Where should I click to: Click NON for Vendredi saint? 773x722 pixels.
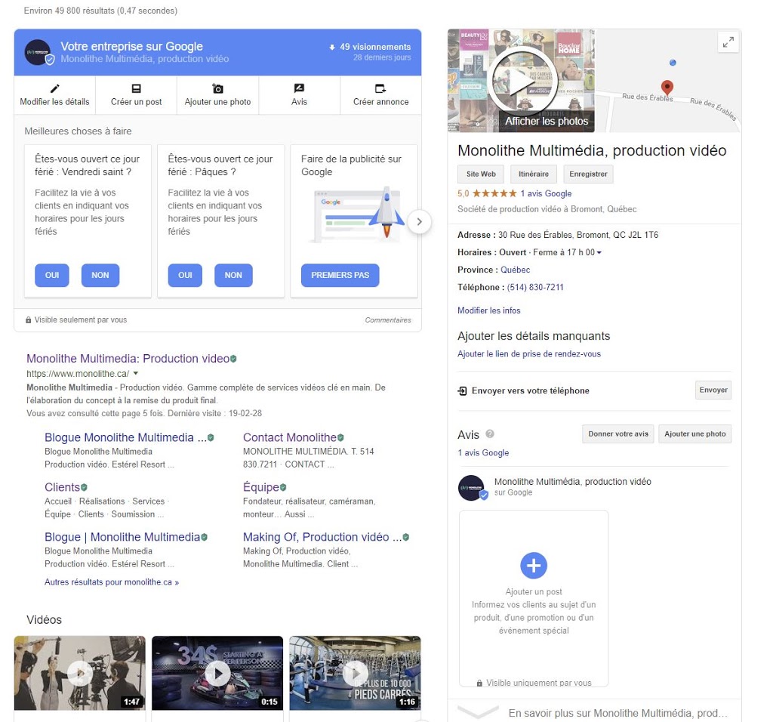(100, 275)
